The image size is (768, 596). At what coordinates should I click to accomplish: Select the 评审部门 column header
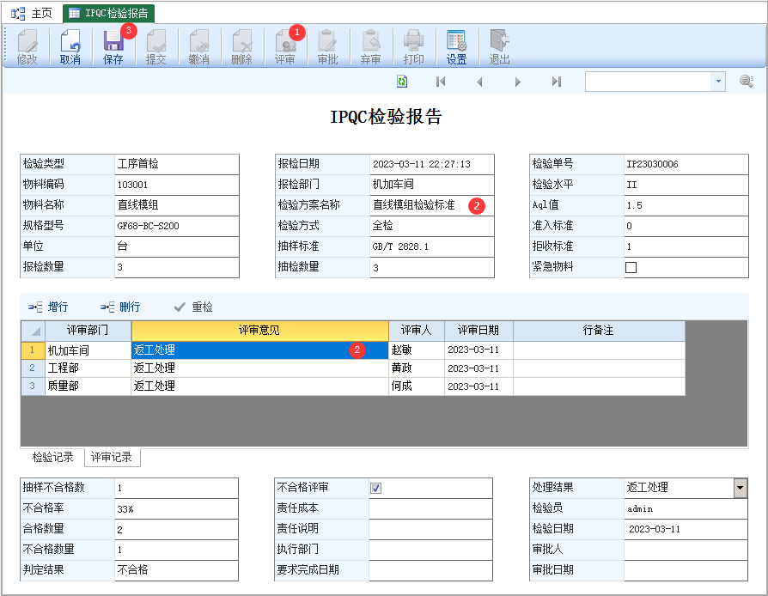coord(88,331)
